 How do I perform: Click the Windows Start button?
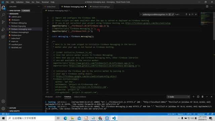point(3,118)
